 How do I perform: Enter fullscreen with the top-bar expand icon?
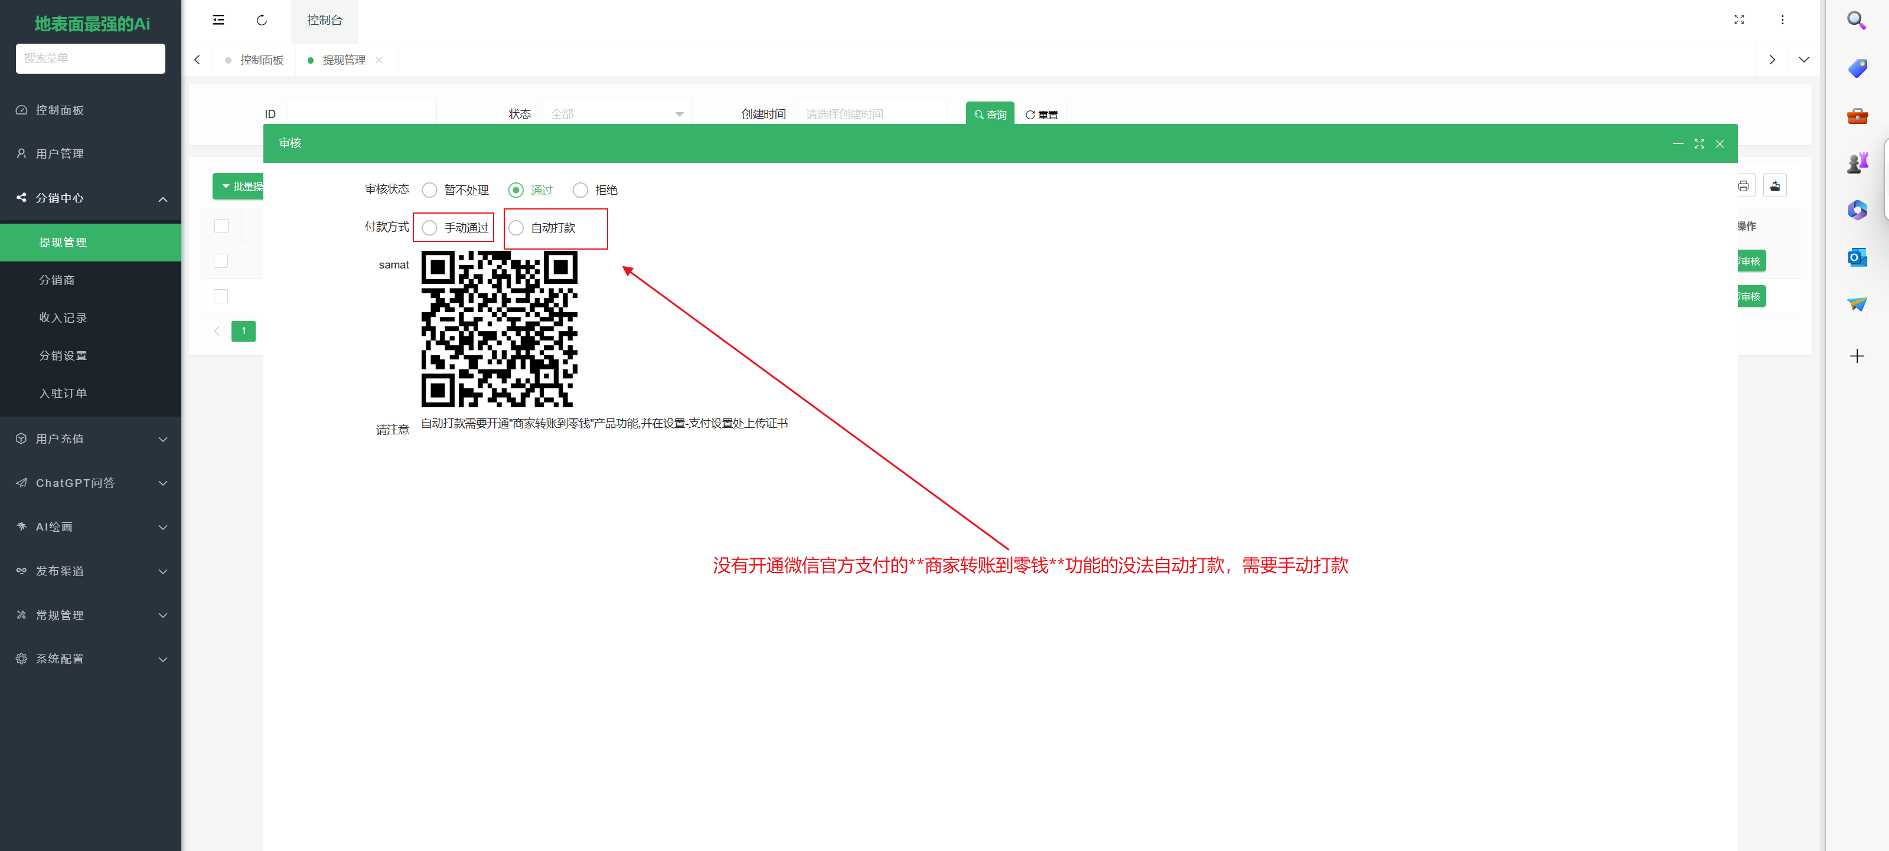[1738, 20]
